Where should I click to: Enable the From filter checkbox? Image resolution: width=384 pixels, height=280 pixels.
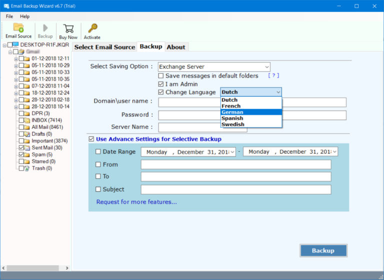click(x=98, y=164)
